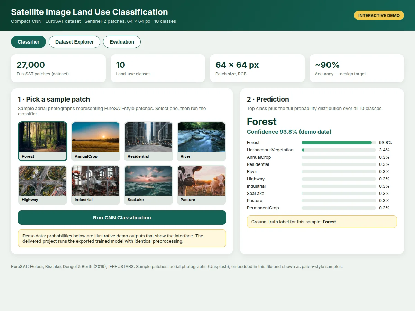Select the Residential sample patch
This screenshot has width=415, height=311.
148,141
